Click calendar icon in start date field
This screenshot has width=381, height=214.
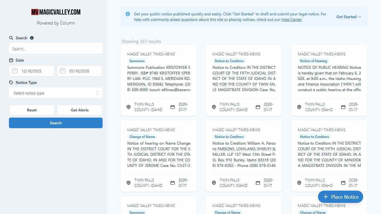(x=15, y=71)
